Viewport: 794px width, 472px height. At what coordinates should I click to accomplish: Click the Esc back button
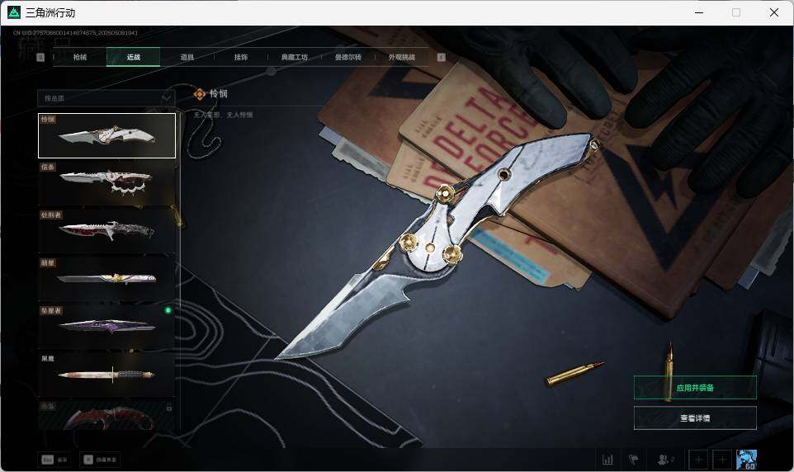point(54,460)
